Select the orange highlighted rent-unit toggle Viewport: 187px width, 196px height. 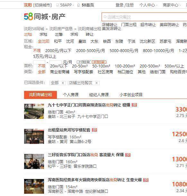[x=99, y=62]
